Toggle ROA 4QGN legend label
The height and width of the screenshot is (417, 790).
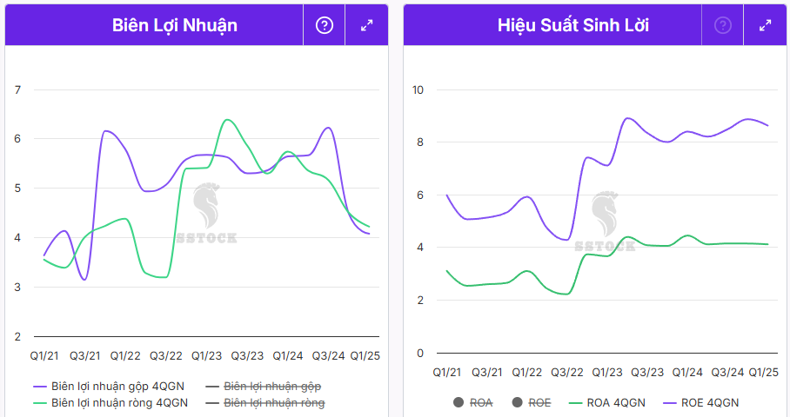tap(616, 403)
